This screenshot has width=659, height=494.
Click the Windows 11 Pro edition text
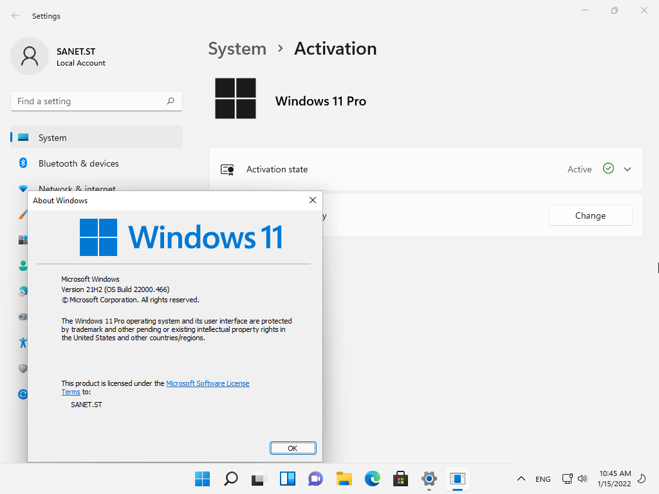[320, 101]
